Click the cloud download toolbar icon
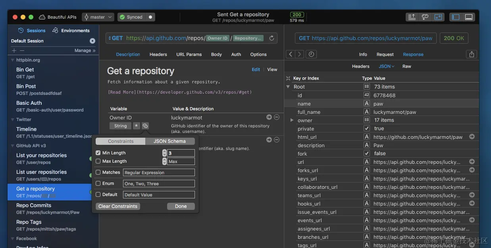Image resolution: width=491 pixels, height=248 pixels. pos(425,17)
